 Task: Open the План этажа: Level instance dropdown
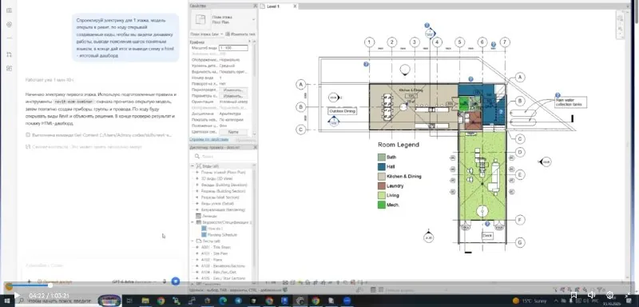[x=207, y=34]
